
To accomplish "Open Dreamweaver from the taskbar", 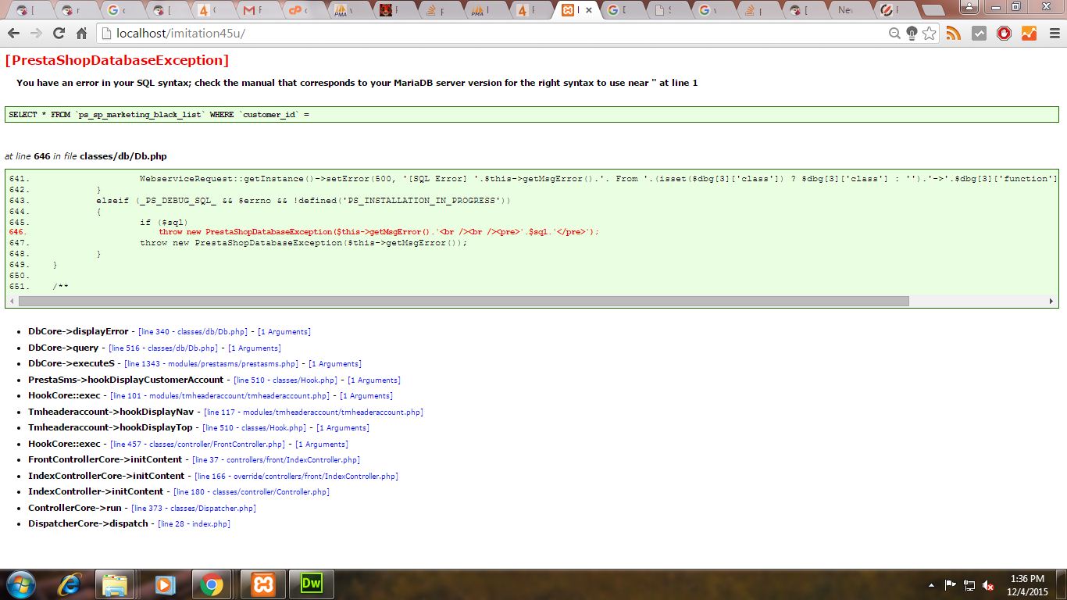I will coord(312,584).
